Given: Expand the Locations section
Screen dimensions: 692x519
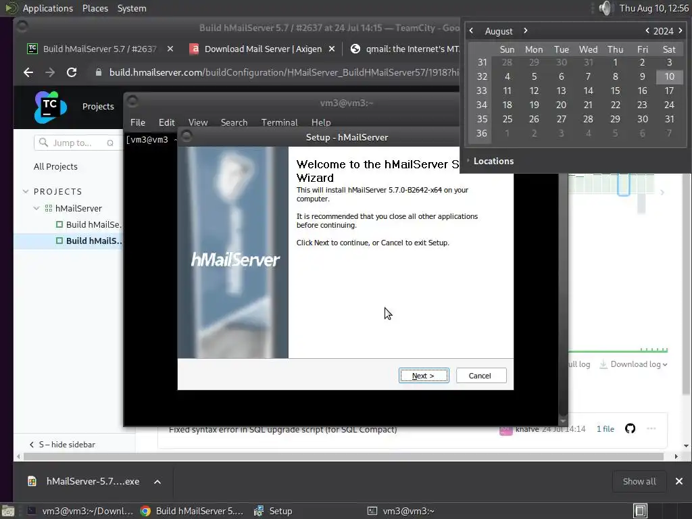Looking at the screenshot, I should click(490, 161).
